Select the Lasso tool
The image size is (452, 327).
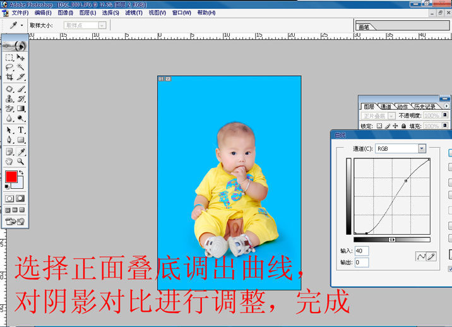9,67
